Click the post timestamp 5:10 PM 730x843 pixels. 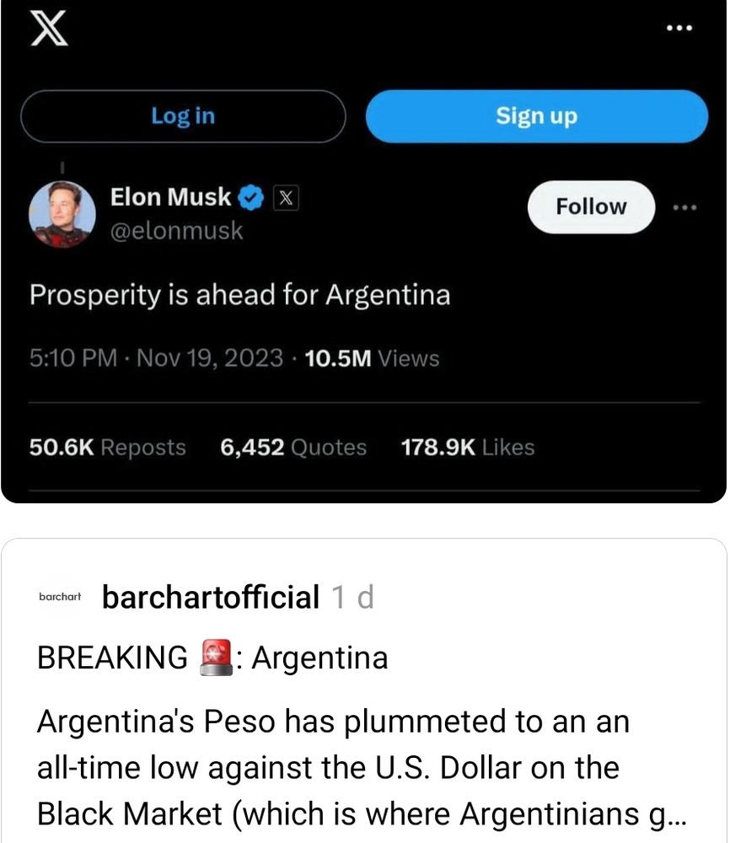tap(72, 358)
